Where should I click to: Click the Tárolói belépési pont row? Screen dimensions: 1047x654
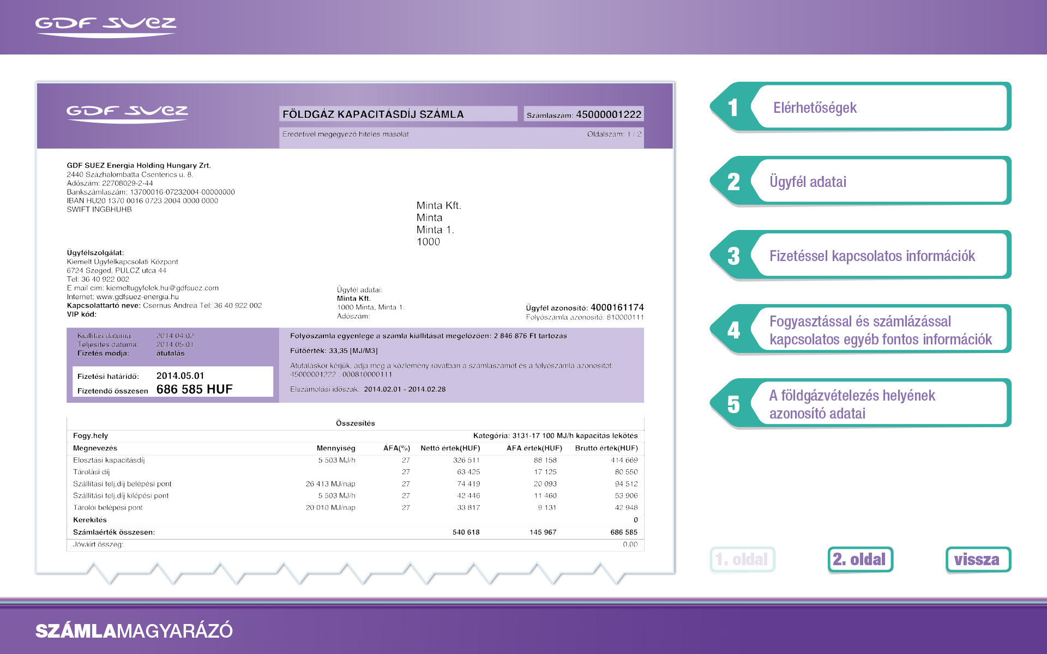pyautogui.click(x=355, y=507)
